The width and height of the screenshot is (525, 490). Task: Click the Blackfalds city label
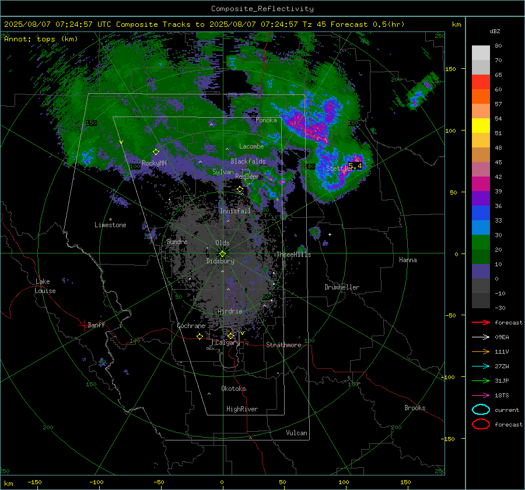tap(248, 161)
